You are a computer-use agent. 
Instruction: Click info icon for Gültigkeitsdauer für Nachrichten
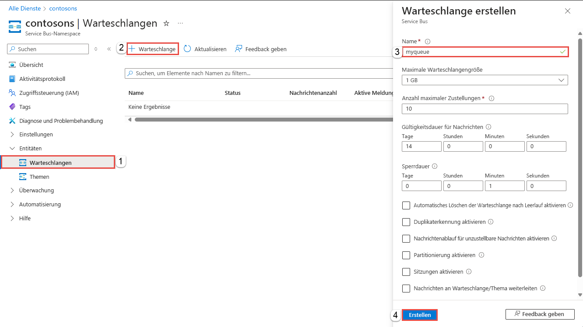488,127
